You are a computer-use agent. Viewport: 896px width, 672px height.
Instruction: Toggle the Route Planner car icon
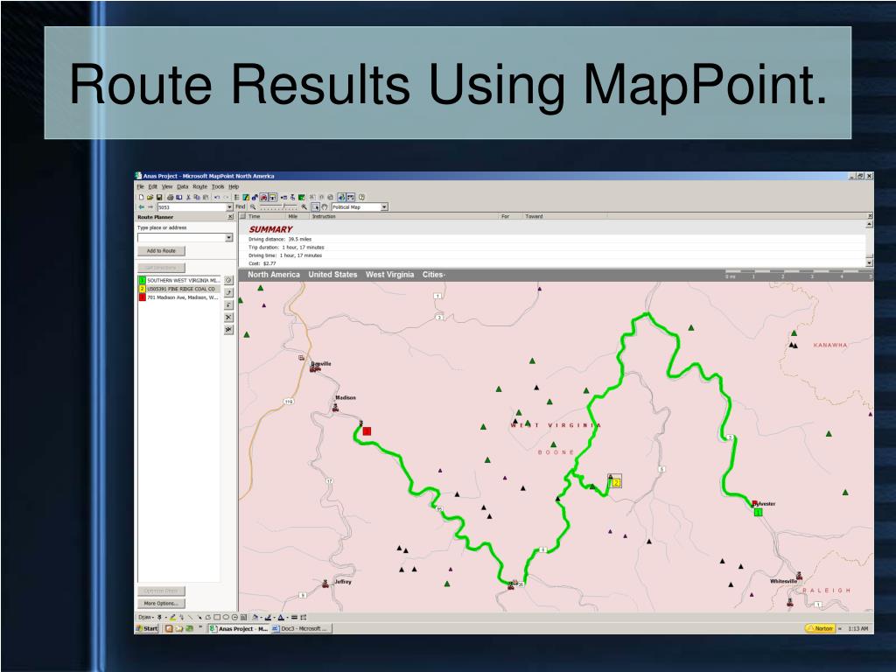263,197
